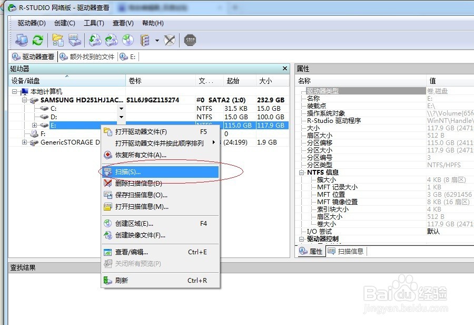The height and width of the screenshot is (325, 474).
Task: Collapse the NTFS 信息 property group
Action: point(301,173)
